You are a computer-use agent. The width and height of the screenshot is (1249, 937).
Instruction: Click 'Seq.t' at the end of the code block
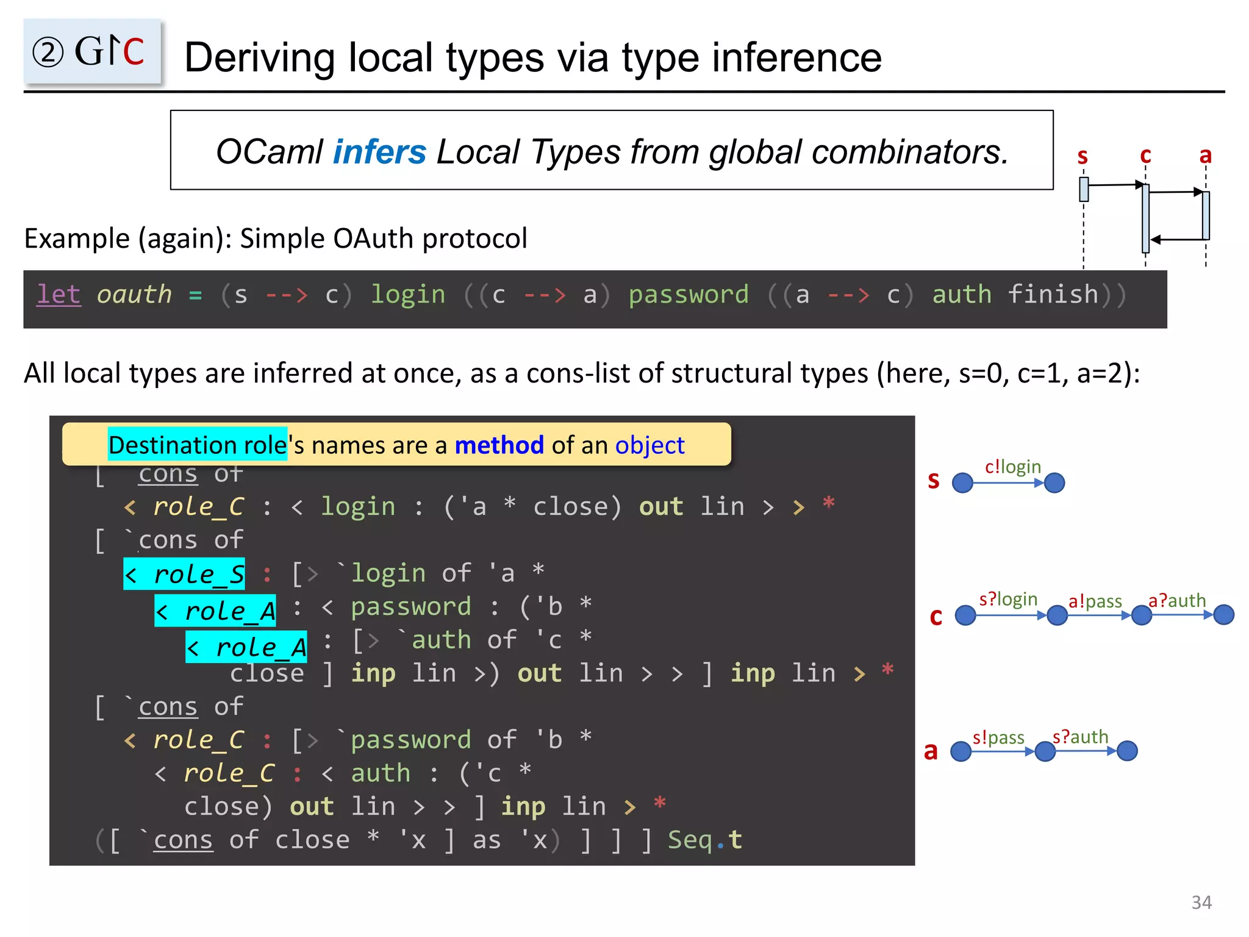coord(705,840)
